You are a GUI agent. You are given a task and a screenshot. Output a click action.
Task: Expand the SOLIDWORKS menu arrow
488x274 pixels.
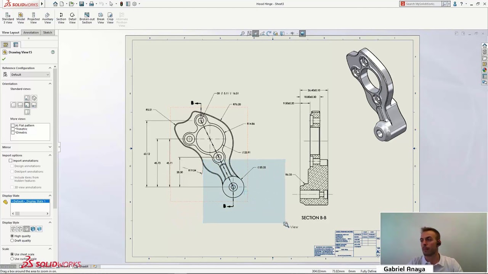(x=42, y=4)
